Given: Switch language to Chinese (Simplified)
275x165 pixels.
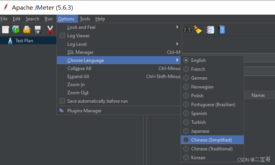Looking at the screenshot, I should (212, 140).
